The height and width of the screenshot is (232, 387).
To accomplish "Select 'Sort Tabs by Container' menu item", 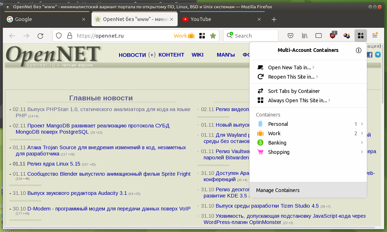I will click(x=294, y=91).
